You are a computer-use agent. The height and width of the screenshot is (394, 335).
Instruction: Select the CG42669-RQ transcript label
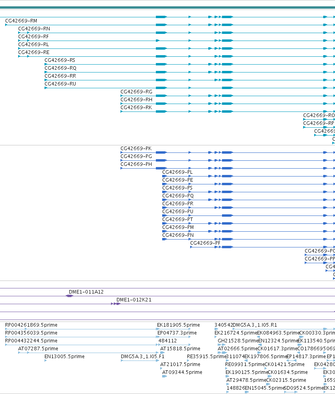60,68
